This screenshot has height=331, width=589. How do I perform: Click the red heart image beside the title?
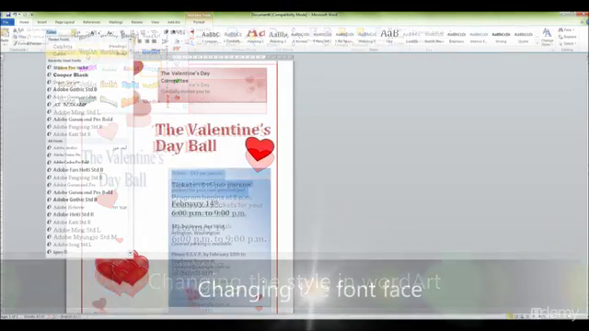pos(260,149)
